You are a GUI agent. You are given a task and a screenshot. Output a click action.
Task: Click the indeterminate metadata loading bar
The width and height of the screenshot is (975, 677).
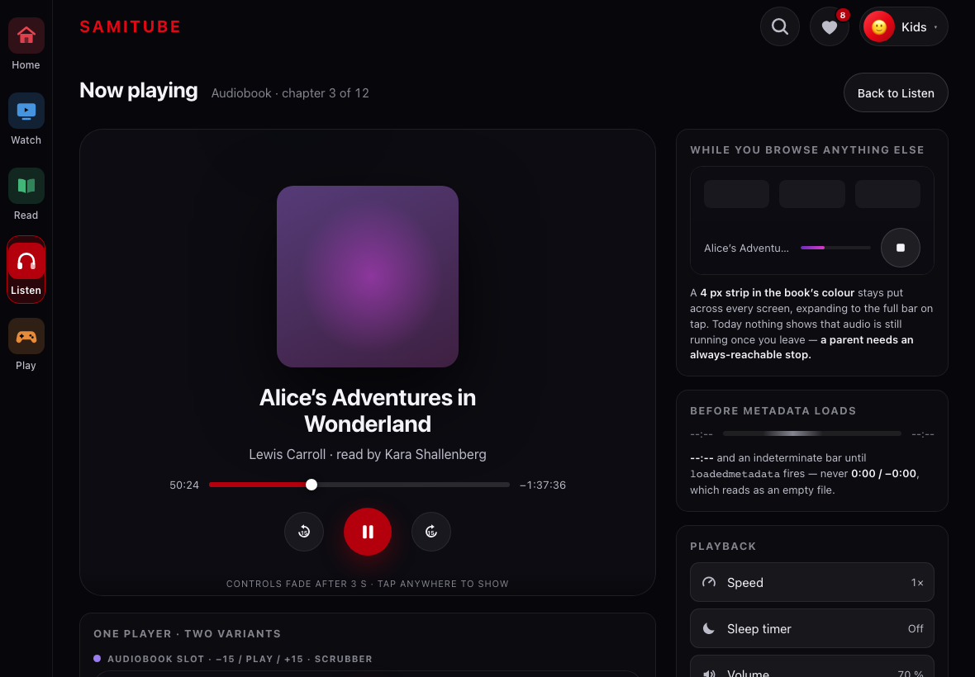(812, 433)
